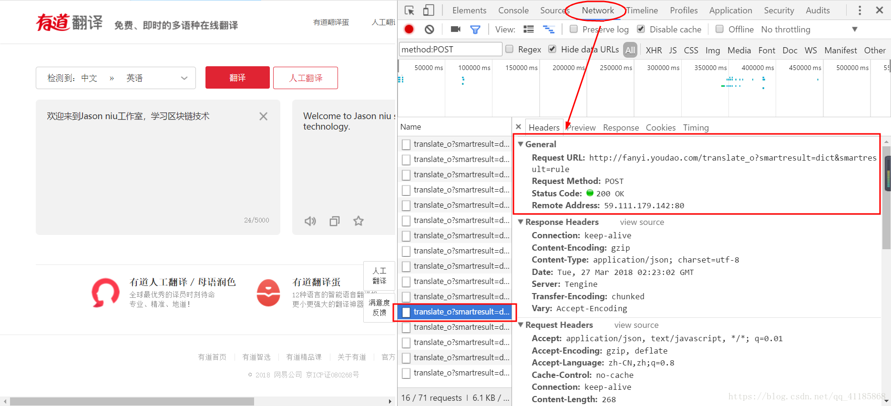Switch to waterfall overview view icon
Viewport: 891px width, 406px height.
(549, 29)
